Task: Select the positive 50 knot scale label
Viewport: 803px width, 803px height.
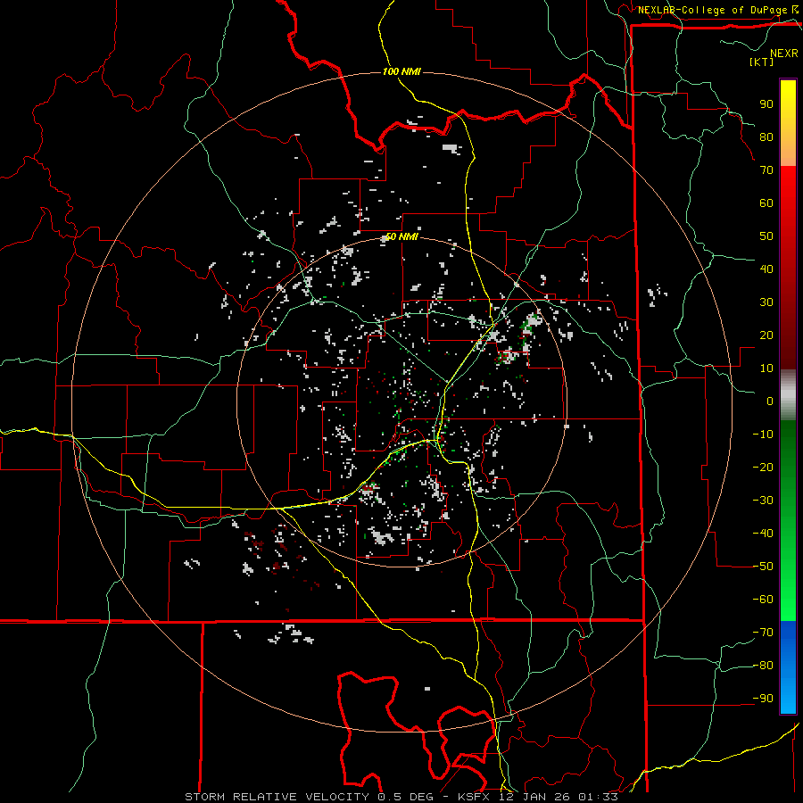Action: (x=766, y=236)
